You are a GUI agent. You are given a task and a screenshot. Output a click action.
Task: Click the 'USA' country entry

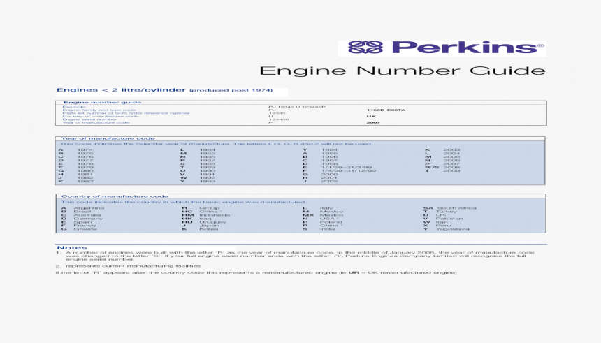[329, 219]
